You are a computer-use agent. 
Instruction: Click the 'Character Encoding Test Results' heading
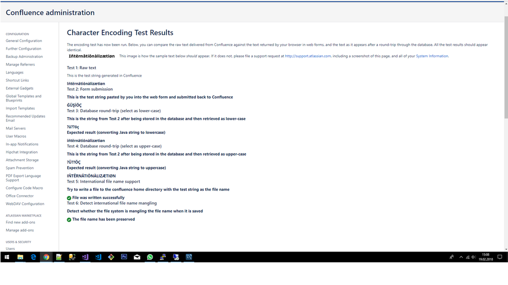120,32
